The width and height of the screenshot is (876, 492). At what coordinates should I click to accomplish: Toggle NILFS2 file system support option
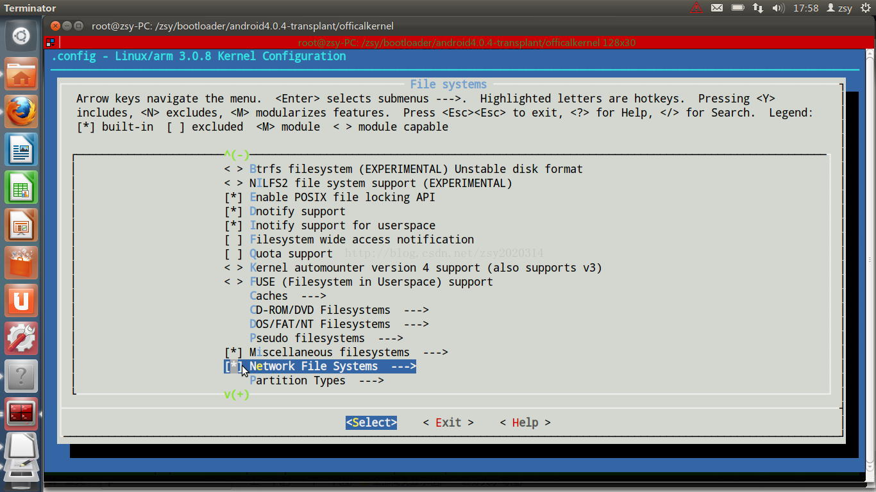click(x=233, y=183)
